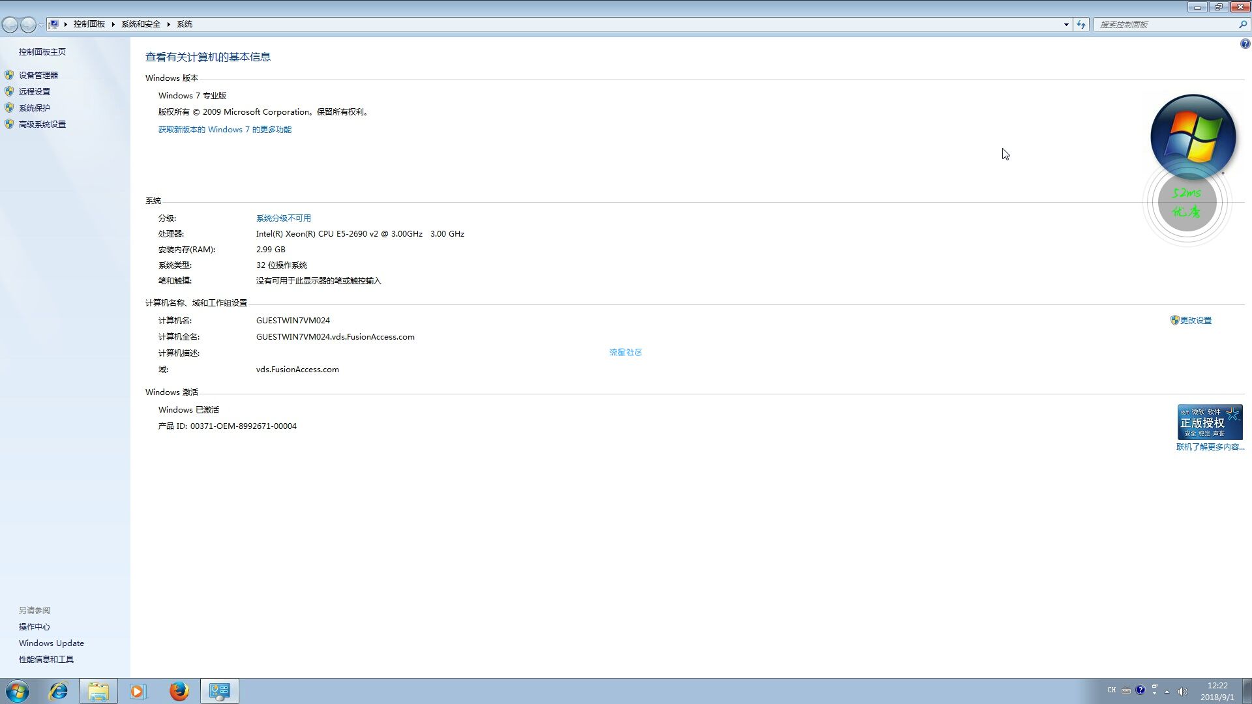This screenshot has width=1252, height=704.
Task: Click the refresh button beside address bar
Action: [1081, 24]
